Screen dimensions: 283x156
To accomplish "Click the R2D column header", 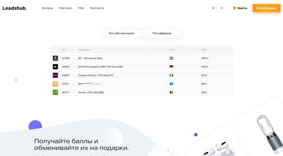I will tap(204, 50).
